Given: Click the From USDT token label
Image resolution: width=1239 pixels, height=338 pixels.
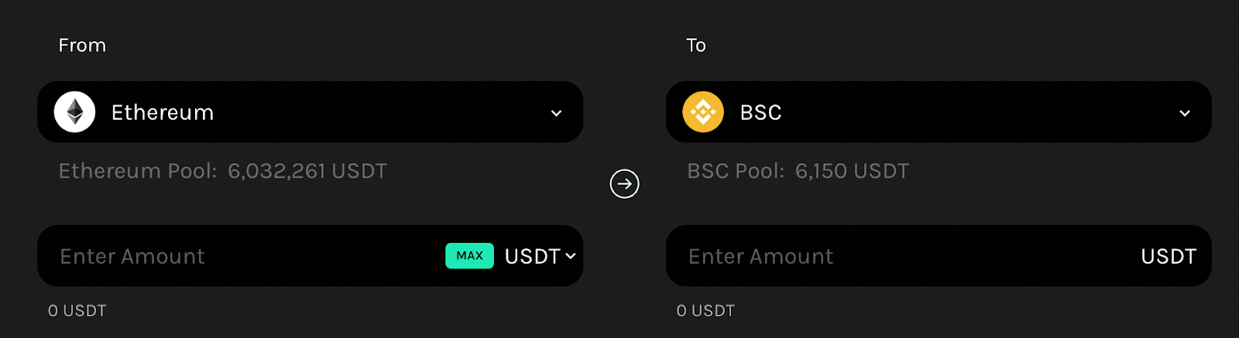Looking at the screenshot, I should coord(533,256).
